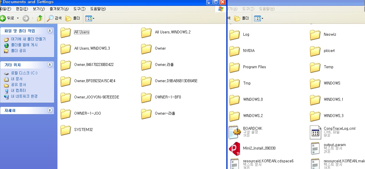Click the Back (뒤로) arrow icon
Image resolution: width=365 pixels, height=169 pixels.
click(3, 18)
